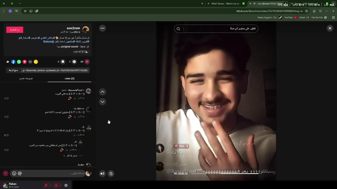Bookmark the video with the save icon
The height and width of the screenshot is (189, 337).
(x=63, y=62)
